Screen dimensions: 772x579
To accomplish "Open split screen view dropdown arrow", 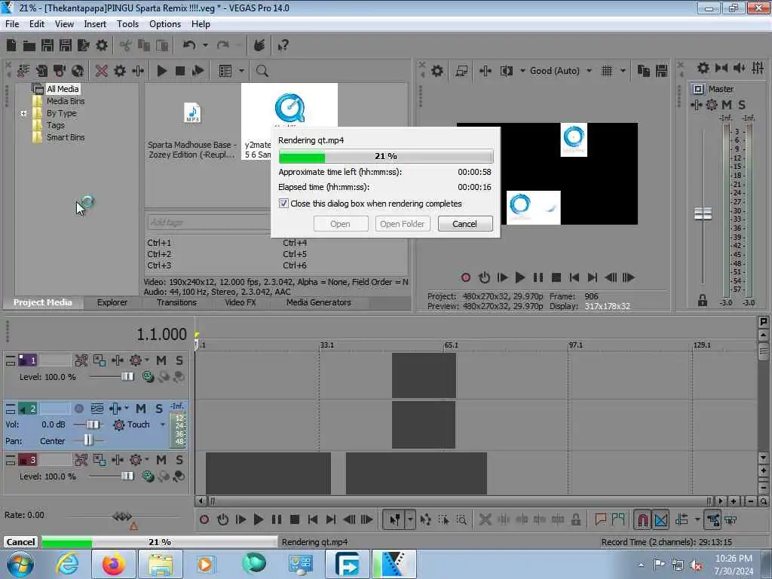I will tap(522, 71).
